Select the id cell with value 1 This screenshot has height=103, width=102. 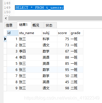[x=12, y=39]
